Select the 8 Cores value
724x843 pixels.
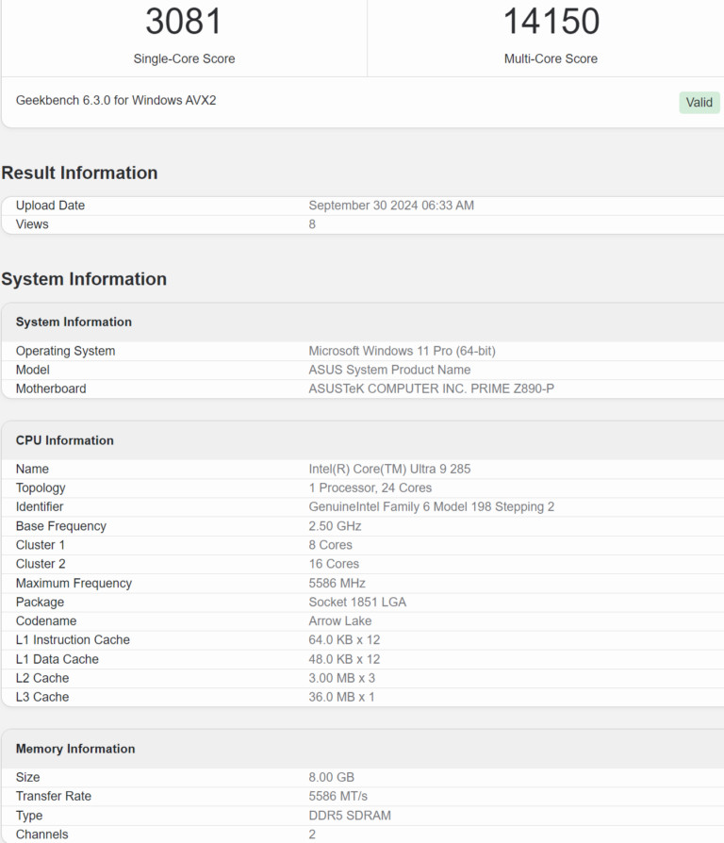tap(331, 545)
